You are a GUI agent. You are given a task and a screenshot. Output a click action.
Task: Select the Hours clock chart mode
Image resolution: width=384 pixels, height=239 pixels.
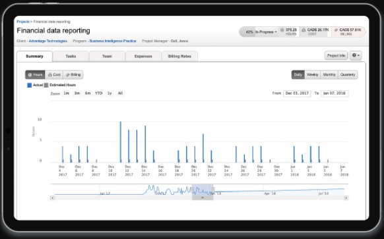pos(35,75)
